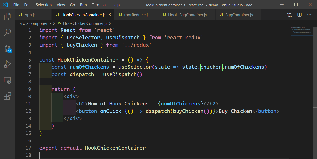Viewport: 317px width, 159px height.
Task: Click Buy Chicken text on line 12
Action: [235, 111]
